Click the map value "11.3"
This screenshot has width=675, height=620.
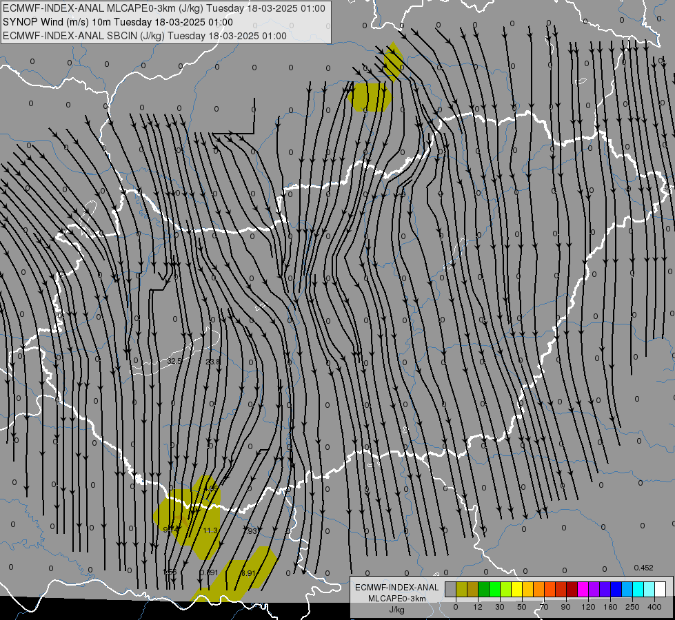click(210, 530)
